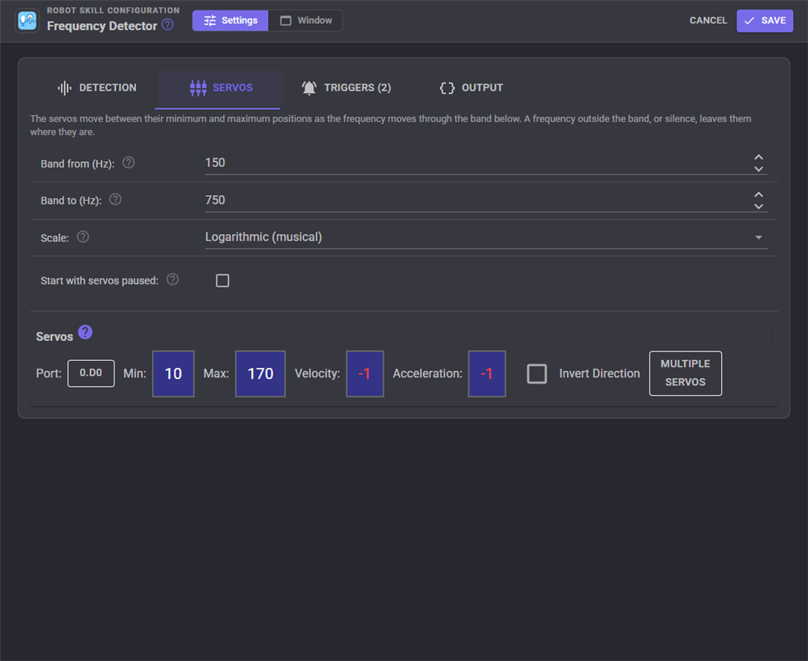Open help next to Frequency Detector title
Viewport: 808px width, 661px height.
[x=167, y=24]
